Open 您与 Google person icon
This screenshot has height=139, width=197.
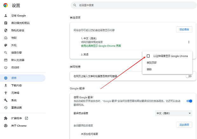coord(6,16)
